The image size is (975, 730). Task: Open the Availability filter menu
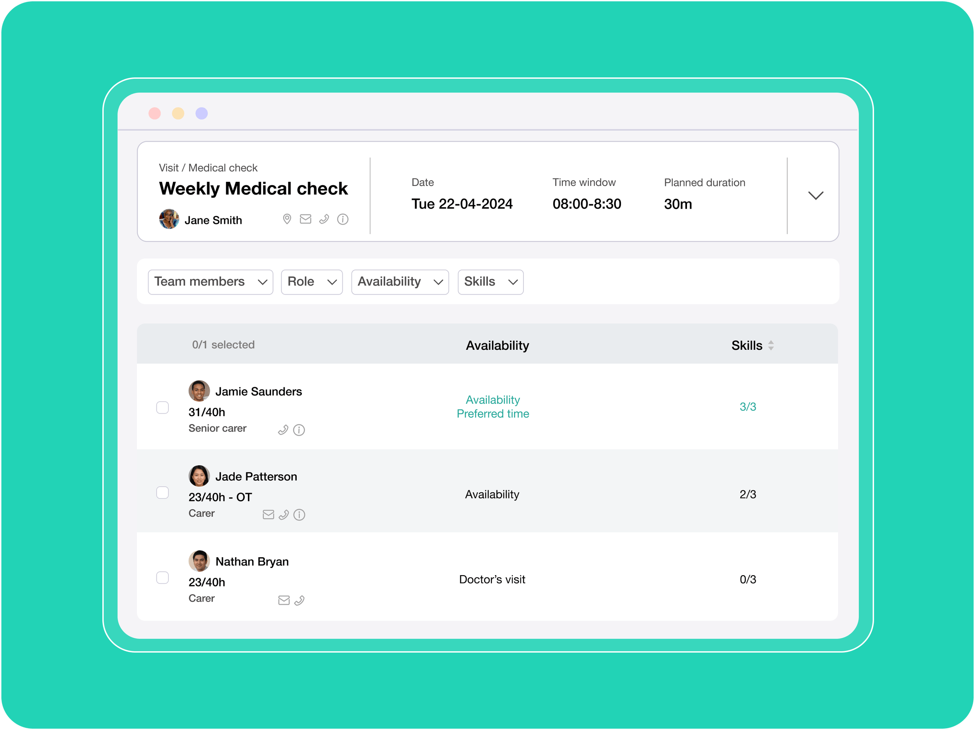[400, 282]
